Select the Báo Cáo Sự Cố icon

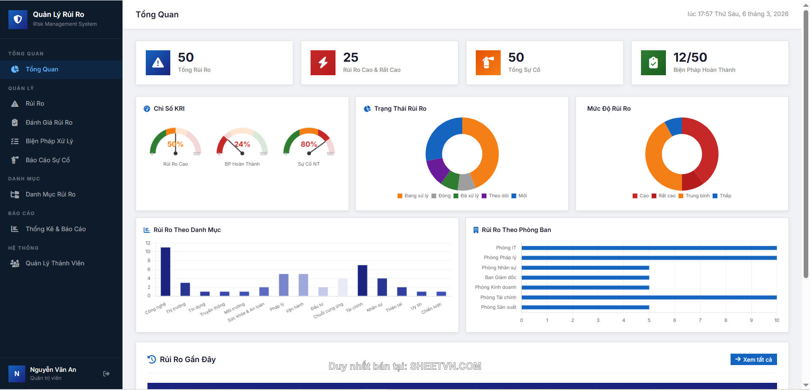[15, 160]
